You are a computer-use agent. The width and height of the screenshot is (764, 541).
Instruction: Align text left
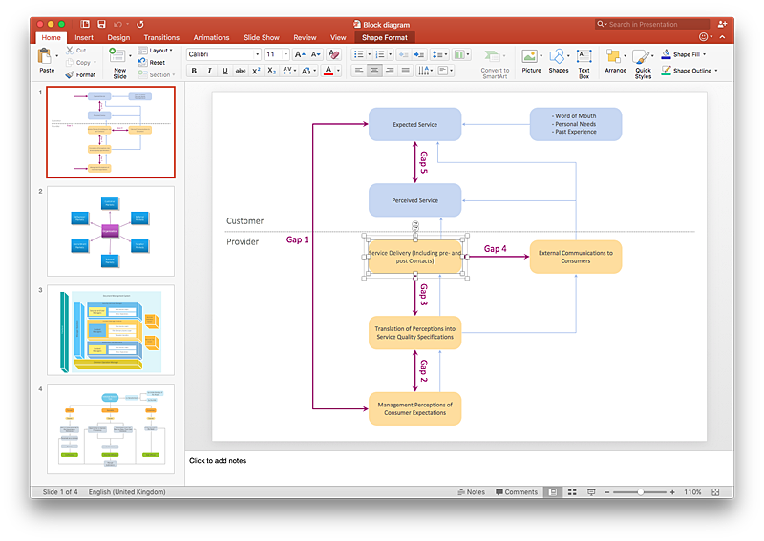click(359, 72)
